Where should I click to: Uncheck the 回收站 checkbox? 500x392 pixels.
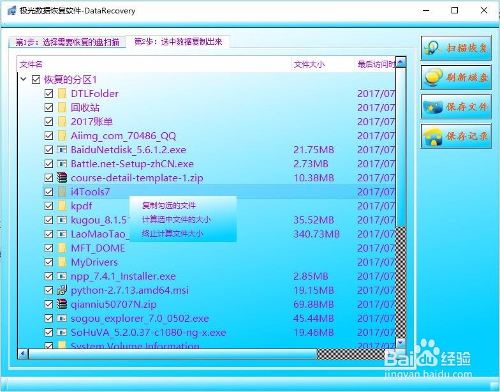[x=48, y=107]
